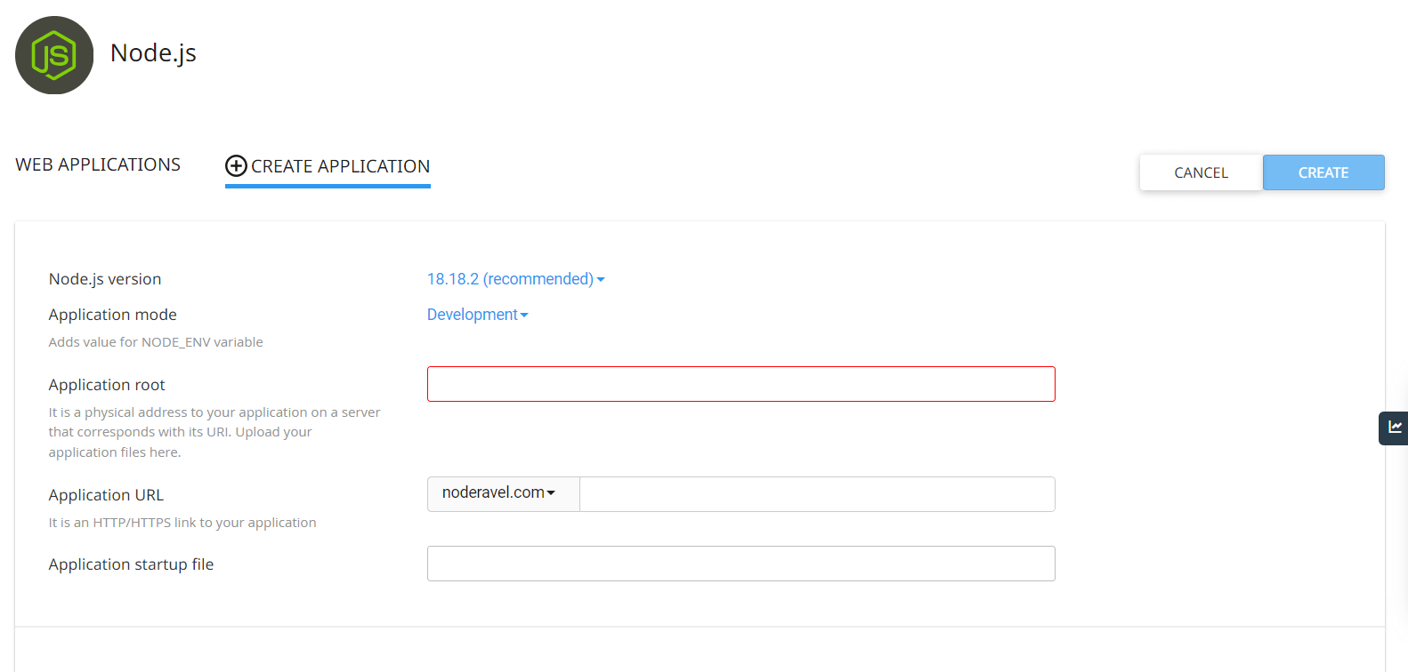Screen dimensions: 1408x672
Task: Click the green Node.js hexagon logo
Action: pos(54,55)
